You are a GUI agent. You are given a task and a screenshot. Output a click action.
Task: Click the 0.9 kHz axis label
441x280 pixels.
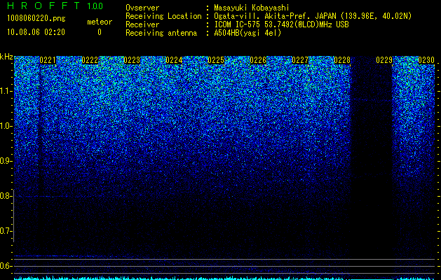coord(6,161)
